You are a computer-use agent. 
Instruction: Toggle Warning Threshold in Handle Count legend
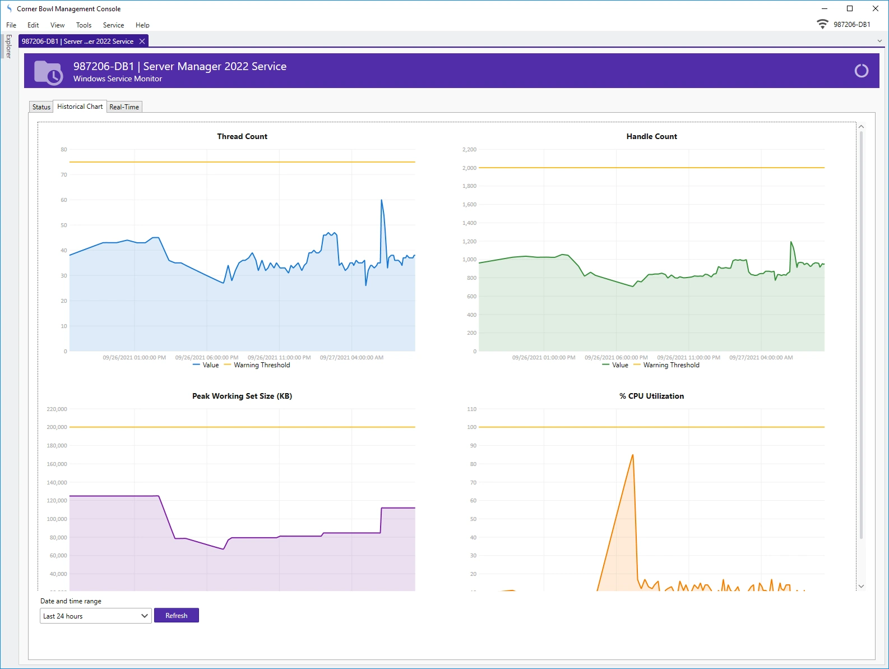[666, 365]
